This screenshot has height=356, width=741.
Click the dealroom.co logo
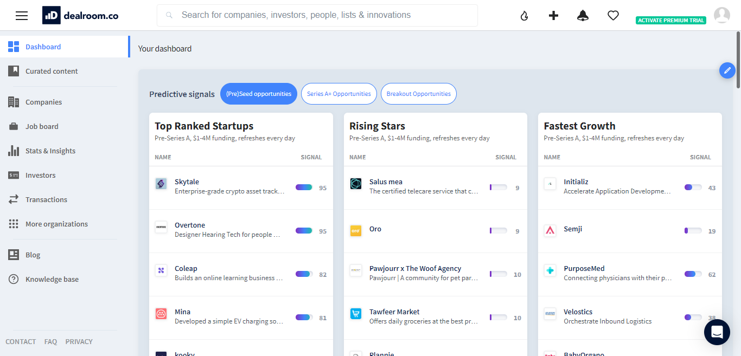[x=80, y=15]
